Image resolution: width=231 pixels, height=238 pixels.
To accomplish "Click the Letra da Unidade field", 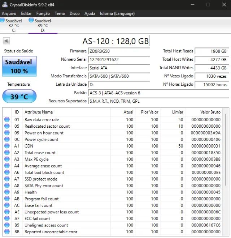I will pyautogui.click(x=119, y=85).
